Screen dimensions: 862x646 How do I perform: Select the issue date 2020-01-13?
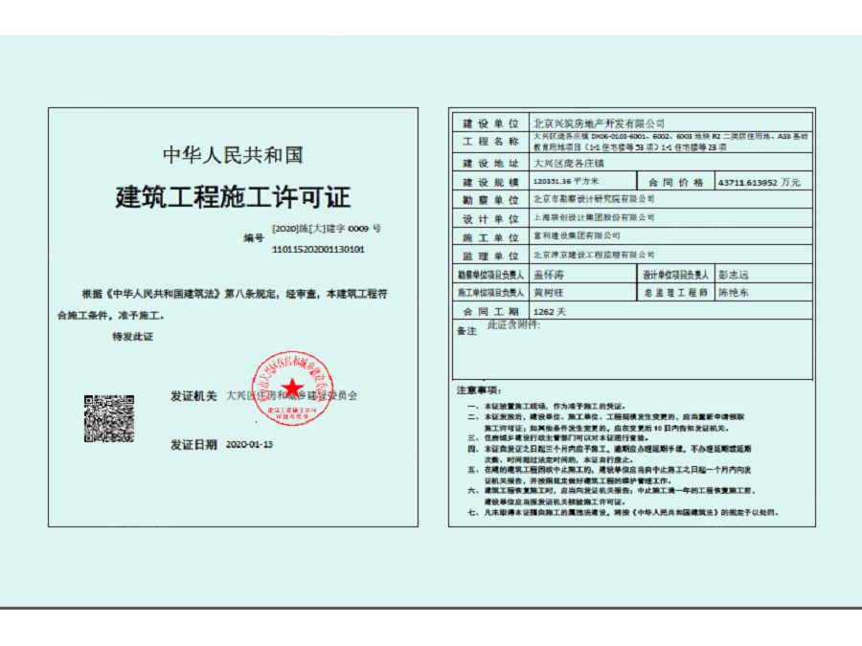pos(249,444)
